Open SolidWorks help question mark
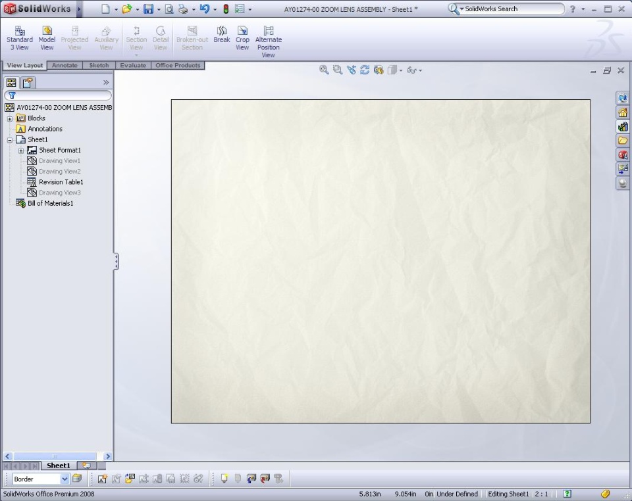Viewport: 632px width, 501px height. click(x=572, y=9)
